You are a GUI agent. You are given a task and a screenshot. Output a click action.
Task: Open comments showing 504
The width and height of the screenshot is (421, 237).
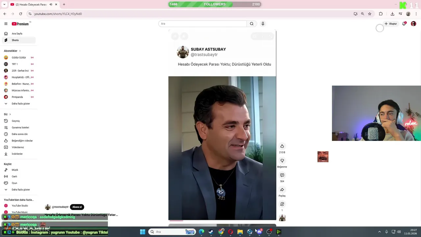(282, 175)
